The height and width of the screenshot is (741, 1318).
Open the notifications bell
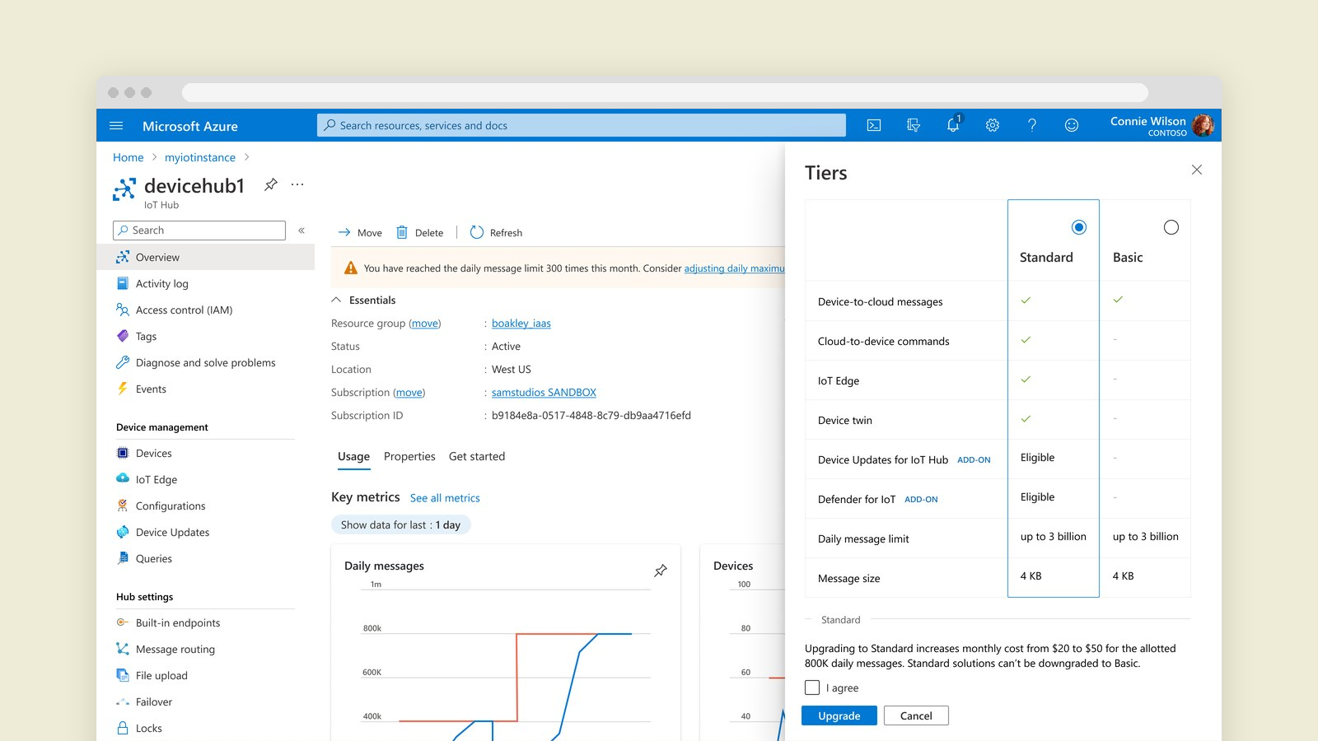pyautogui.click(x=953, y=125)
